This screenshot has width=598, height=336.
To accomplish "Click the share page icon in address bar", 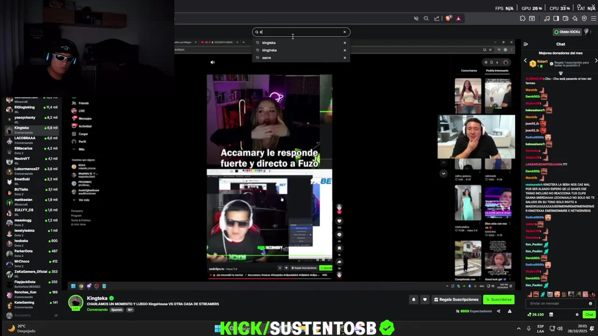I will click(437, 19).
